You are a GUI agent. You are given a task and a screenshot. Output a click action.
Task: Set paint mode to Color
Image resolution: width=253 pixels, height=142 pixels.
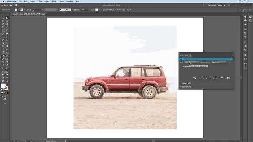point(2,93)
